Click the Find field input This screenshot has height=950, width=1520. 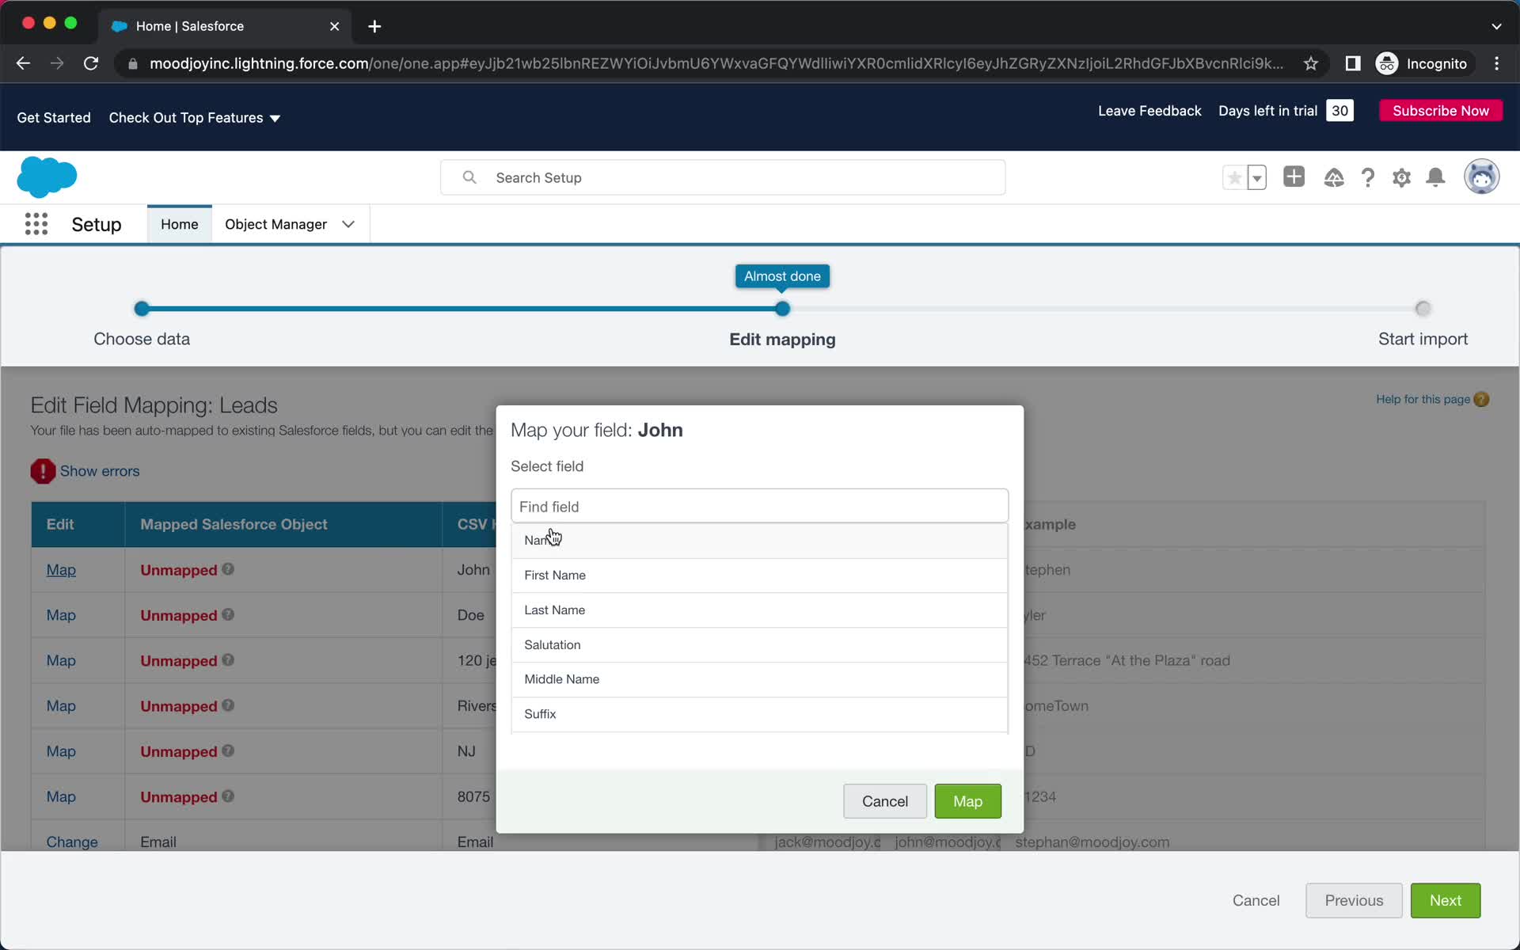[x=759, y=506]
